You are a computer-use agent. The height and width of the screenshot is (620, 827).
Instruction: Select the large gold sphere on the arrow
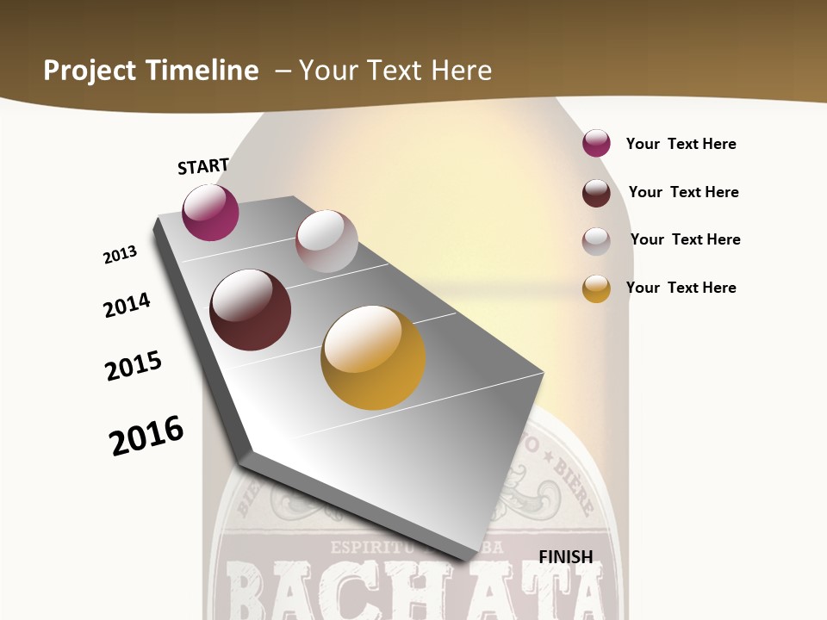[x=373, y=357]
